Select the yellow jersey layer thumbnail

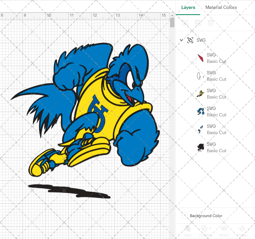click(200, 94)
